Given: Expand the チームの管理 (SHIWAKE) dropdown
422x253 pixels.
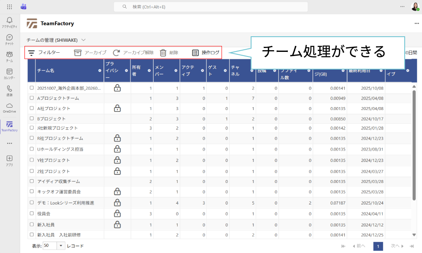Looking at the screenshot, I should [x=84, y=40].
